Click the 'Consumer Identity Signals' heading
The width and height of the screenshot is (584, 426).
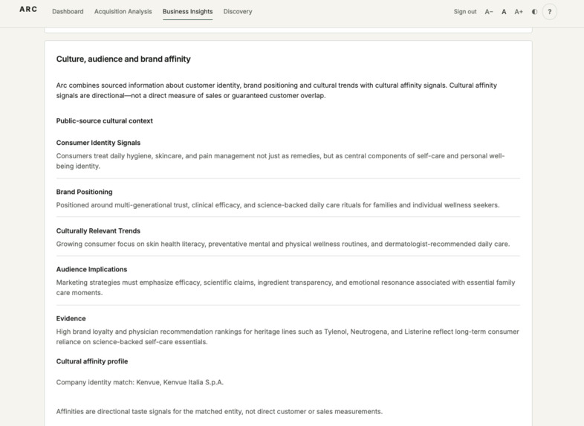(98, 143)
